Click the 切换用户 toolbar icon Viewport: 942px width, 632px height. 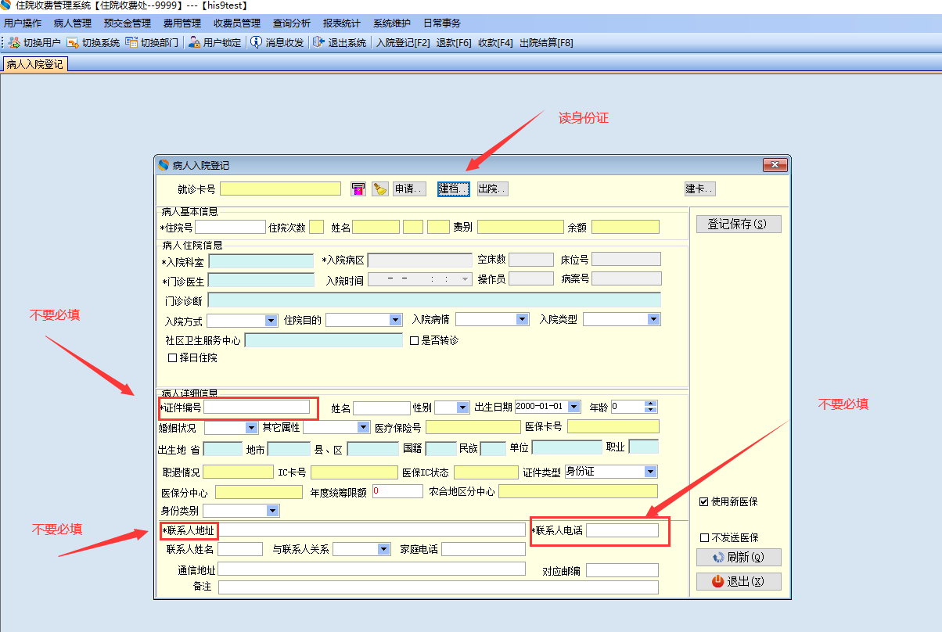coord(14,43)
